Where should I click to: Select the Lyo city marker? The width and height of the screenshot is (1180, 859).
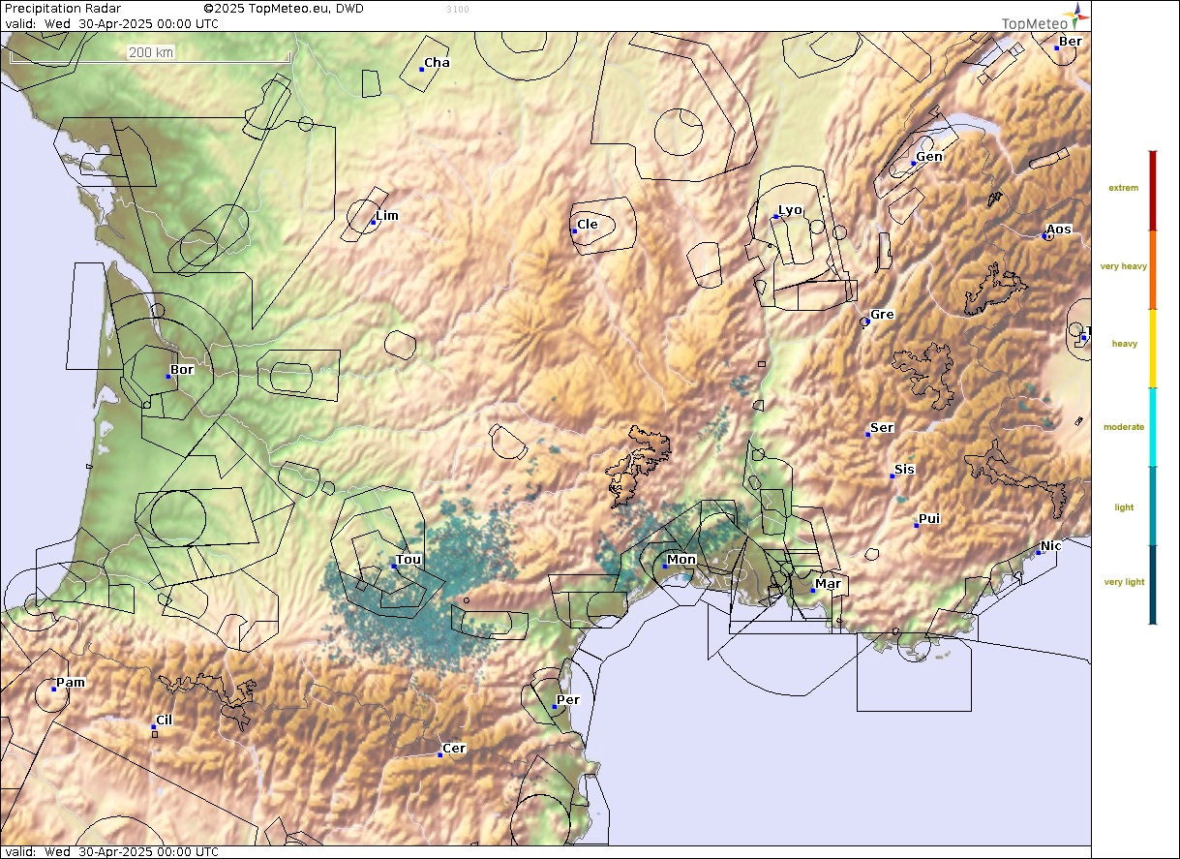click(775, 216)
